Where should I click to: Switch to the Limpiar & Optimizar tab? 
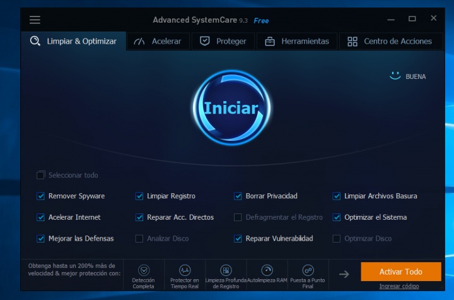coord(74,41)
